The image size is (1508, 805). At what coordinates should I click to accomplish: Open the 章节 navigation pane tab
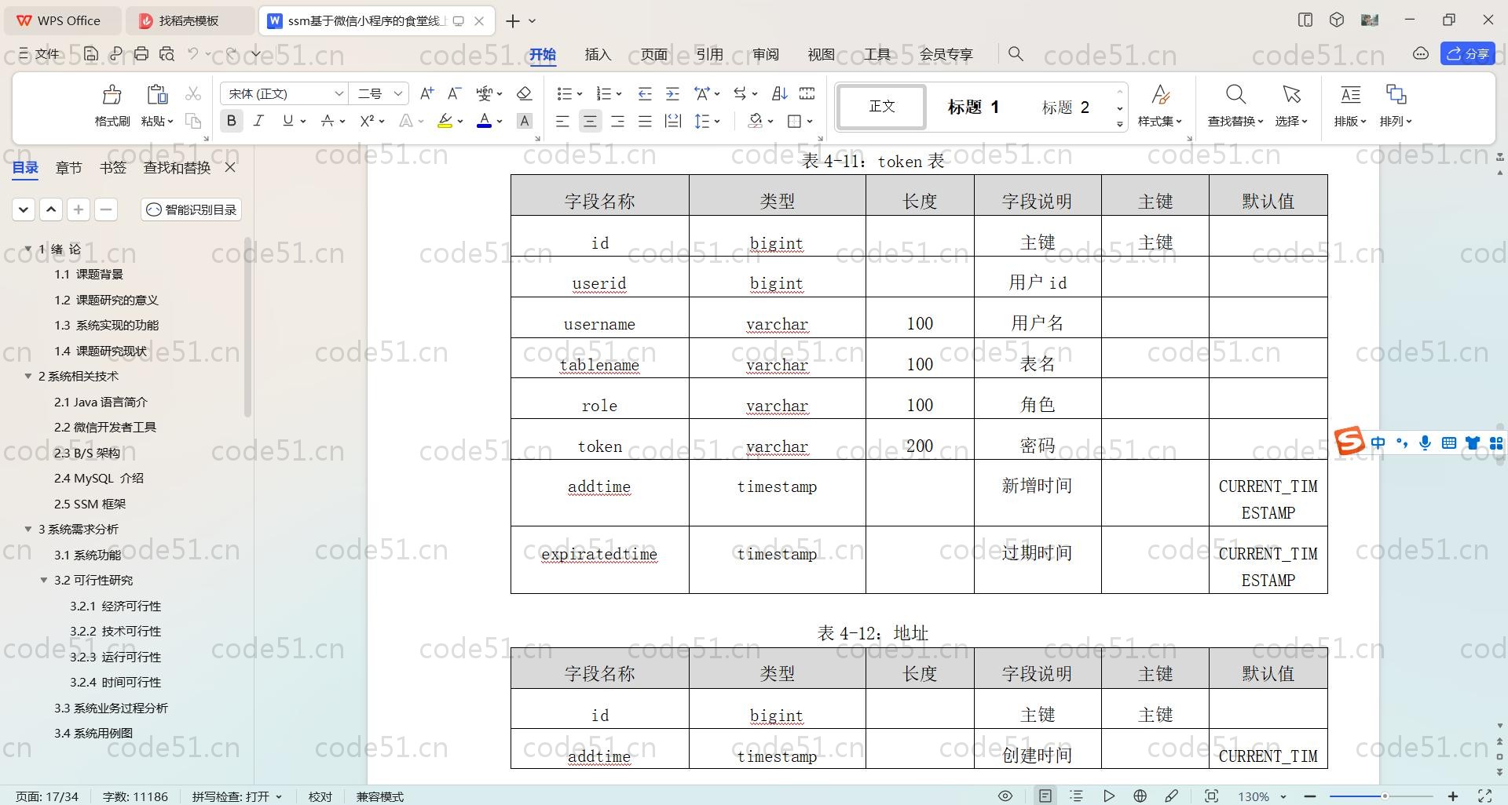pyautogui.click(x=68, y=167)
